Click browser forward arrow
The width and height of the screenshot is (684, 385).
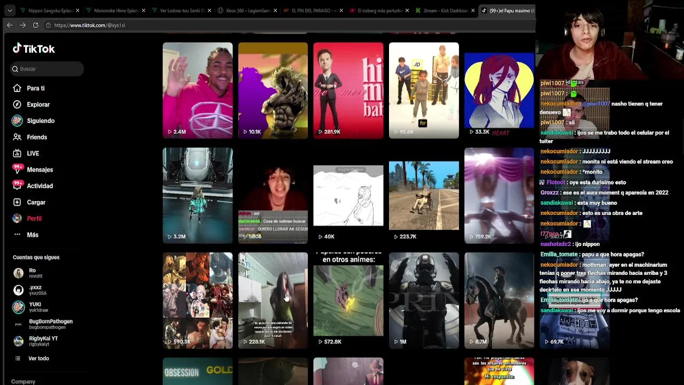click(x=22, y=25)
